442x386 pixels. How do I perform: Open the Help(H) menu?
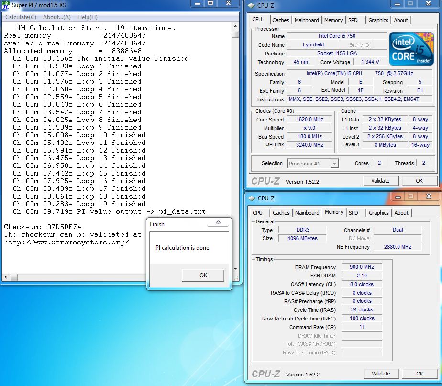pyautogui.click(x=88, y=17)
